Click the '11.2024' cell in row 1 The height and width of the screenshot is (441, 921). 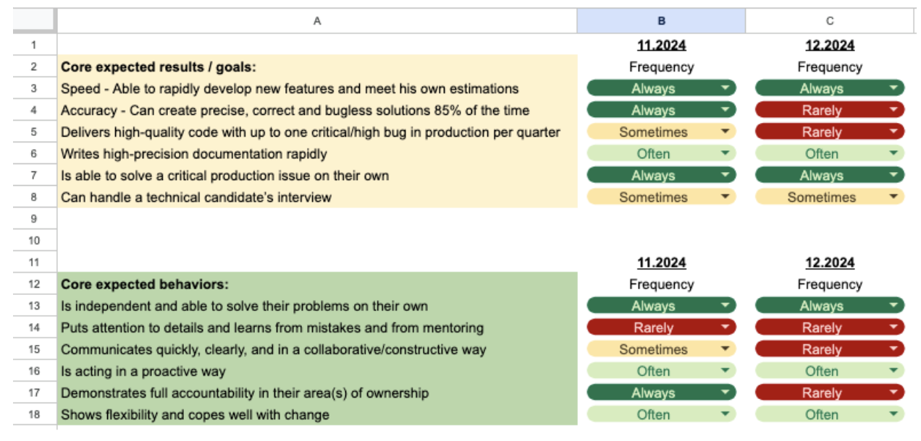coord(661,45)
